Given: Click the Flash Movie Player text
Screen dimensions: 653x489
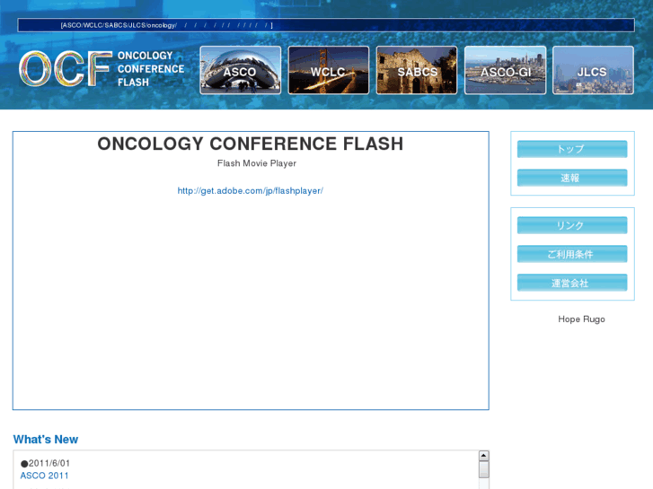Looking at the screenshot, I should 257,163.
